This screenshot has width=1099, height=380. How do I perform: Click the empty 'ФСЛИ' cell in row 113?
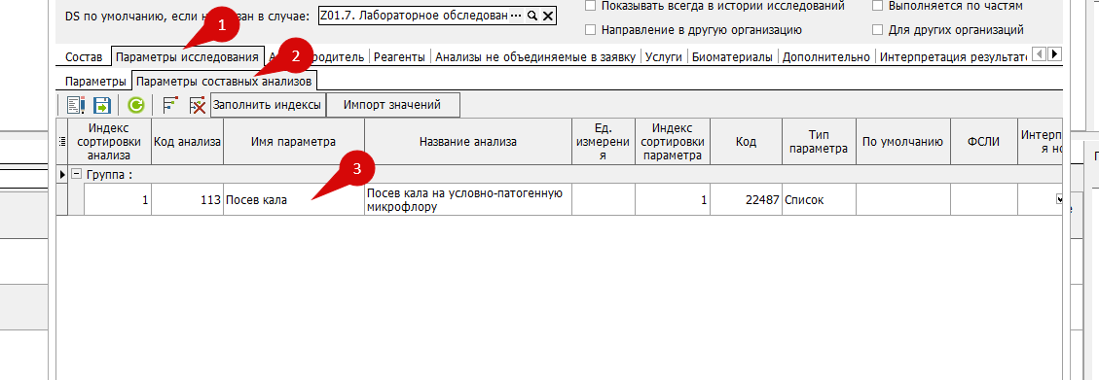(x=983, y=200)
